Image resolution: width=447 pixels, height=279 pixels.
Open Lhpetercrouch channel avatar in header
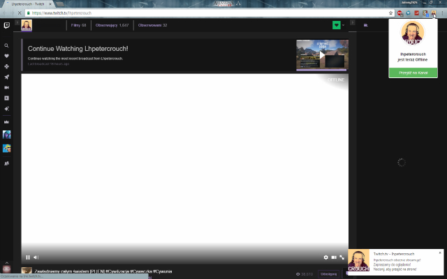[27, 25]
